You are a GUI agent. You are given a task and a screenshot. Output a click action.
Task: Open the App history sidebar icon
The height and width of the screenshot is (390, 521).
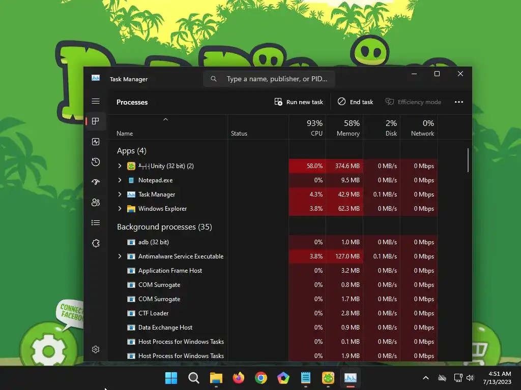coord(96,162)
